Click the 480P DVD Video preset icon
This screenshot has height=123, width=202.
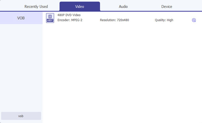click(x=50, y=18)
